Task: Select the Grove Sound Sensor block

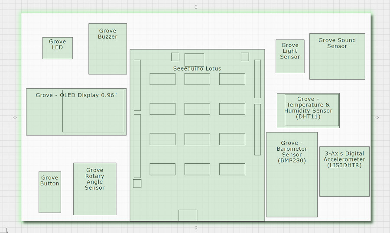Action: click(337, 56)
